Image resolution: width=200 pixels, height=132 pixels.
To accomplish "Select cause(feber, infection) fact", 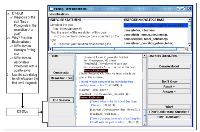I will [139, 30].
